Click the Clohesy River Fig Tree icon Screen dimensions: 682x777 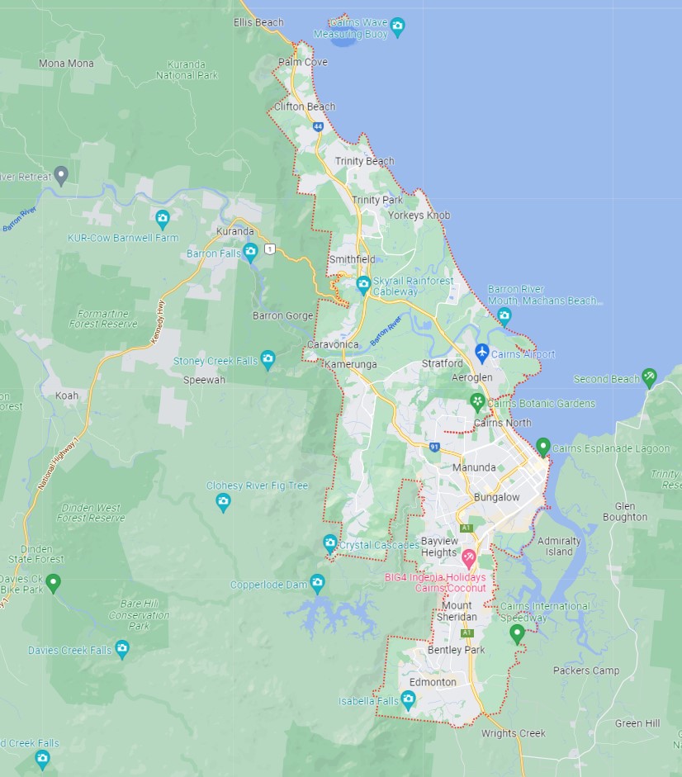pyautogui.click(x=222, y=501)
